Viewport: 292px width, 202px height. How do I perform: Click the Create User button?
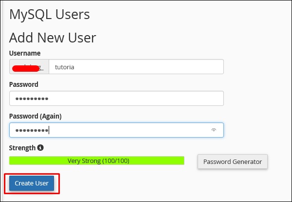[32, 183]
